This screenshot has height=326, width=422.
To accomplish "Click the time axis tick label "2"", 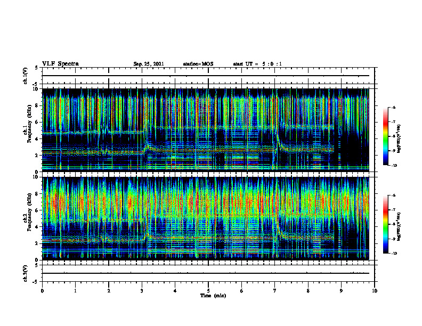I will tap(109, 291).
